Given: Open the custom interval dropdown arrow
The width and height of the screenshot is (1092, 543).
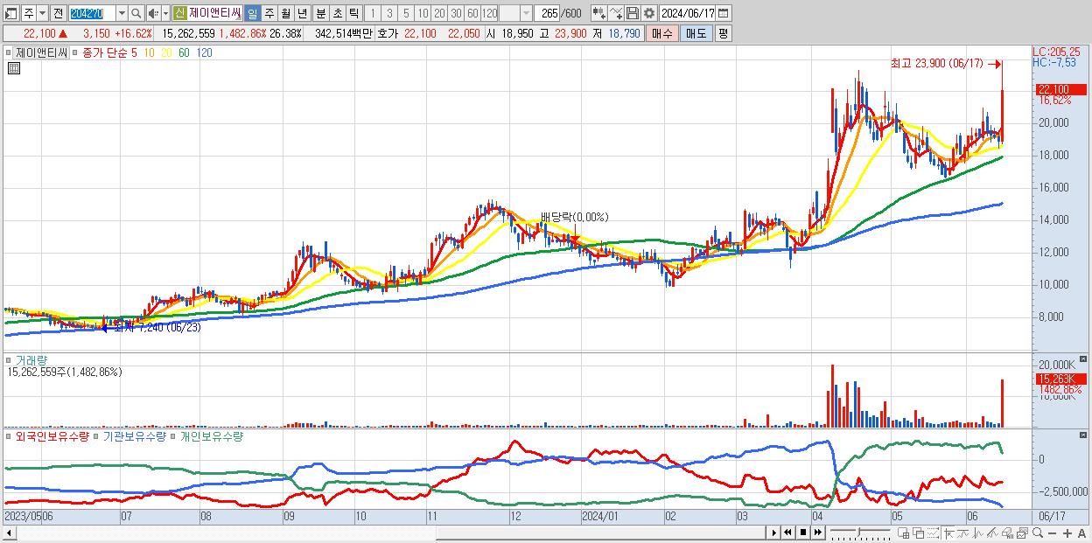Looking at the screenshot, I should (x=526, y=14).
